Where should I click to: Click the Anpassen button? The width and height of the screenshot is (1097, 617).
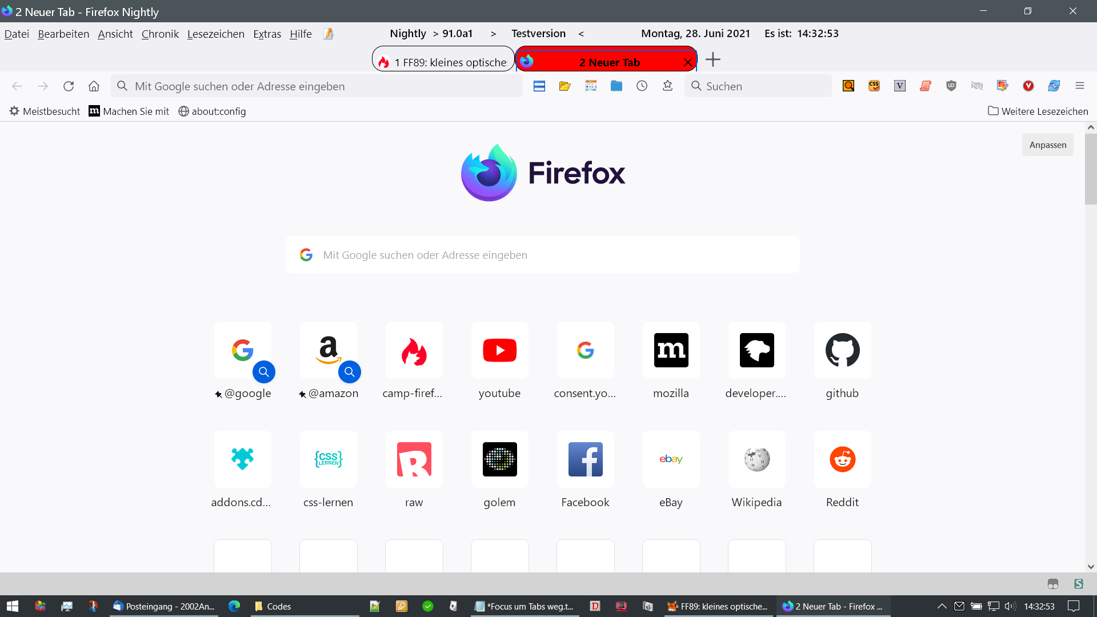(1047, 145)
